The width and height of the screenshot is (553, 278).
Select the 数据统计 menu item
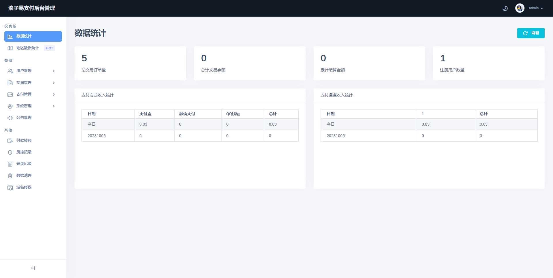coord(33,36)
